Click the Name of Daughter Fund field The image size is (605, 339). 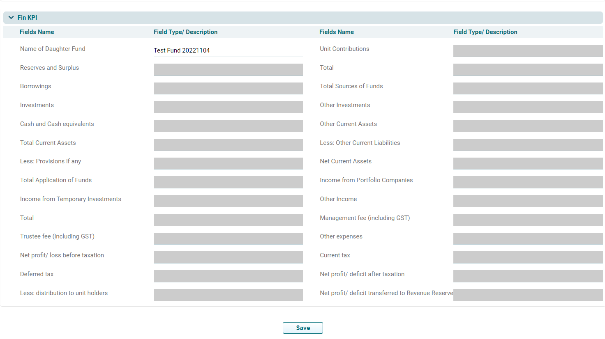[228, 50]
